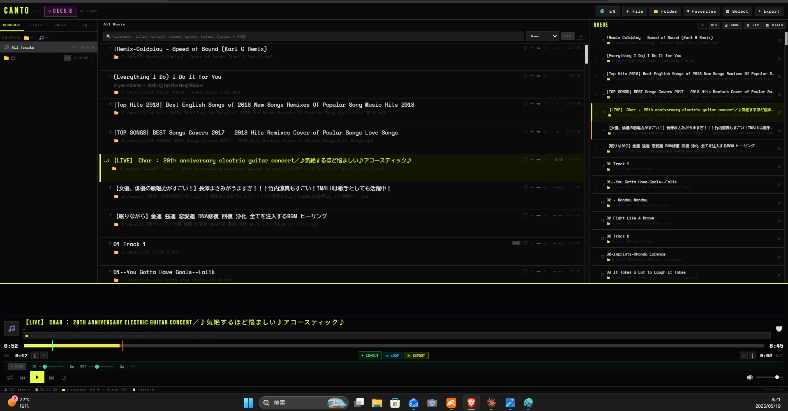Open folder of Coldplay track in list
Screen dimensions: 788x411
tap(116, 57)
